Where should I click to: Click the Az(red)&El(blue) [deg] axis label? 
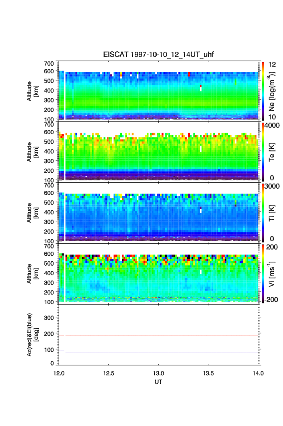click(32, 335)
